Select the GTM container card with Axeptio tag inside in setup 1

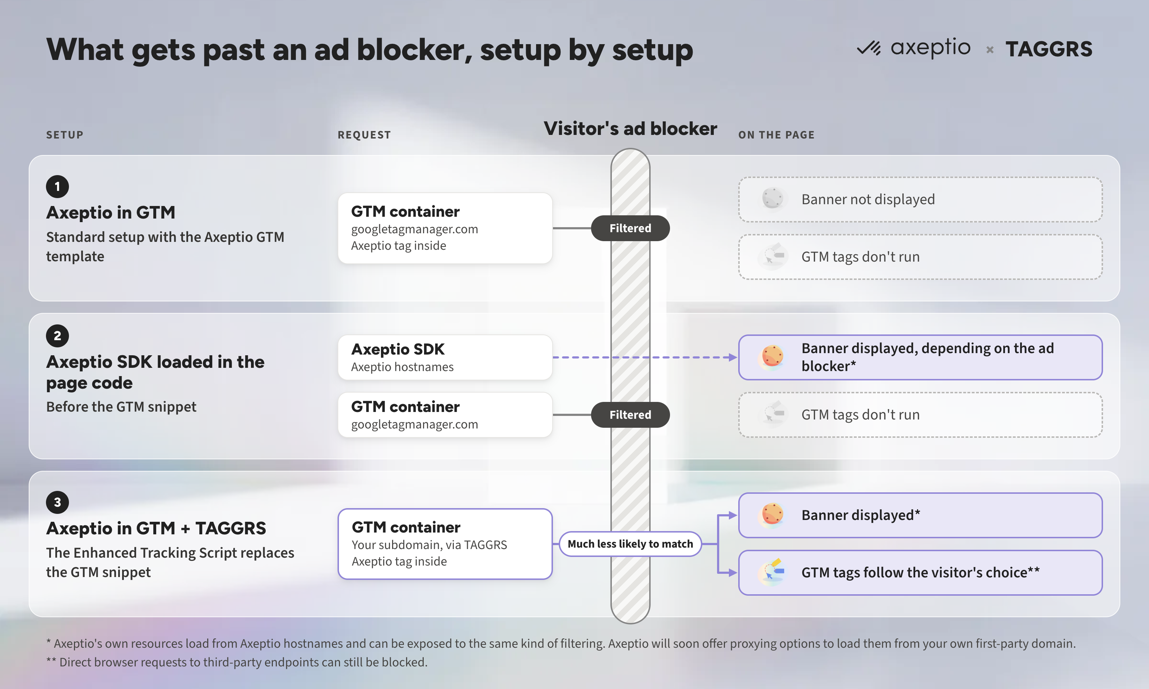[445, 228]
